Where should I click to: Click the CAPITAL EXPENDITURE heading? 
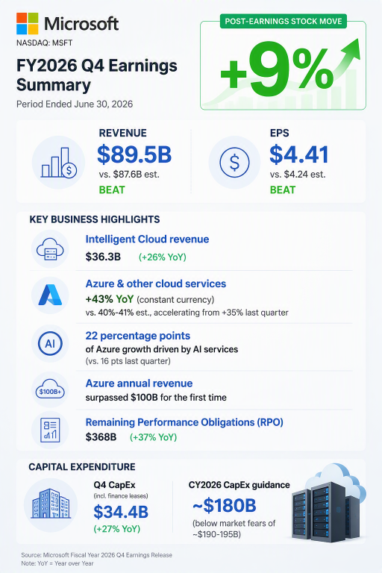(82, 467)
